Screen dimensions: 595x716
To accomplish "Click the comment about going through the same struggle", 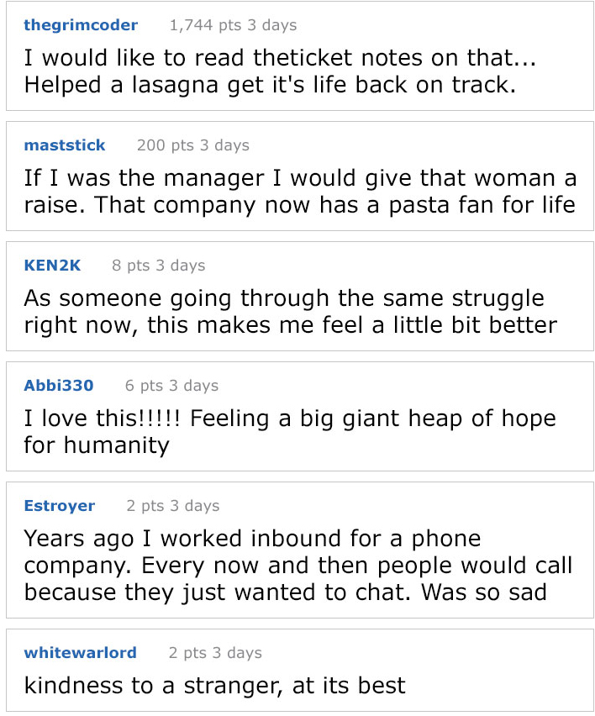I will click(x=290, y=312).
